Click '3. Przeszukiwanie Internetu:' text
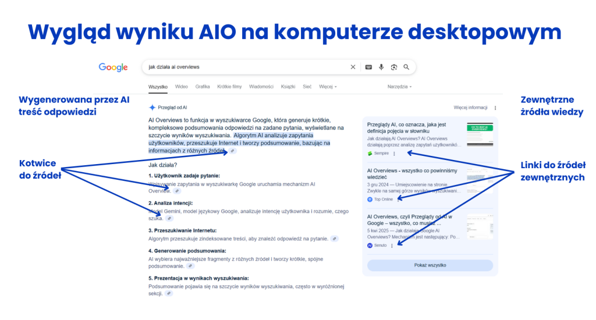The width and height of the screenshot is (596, 320). click(182, 230)
